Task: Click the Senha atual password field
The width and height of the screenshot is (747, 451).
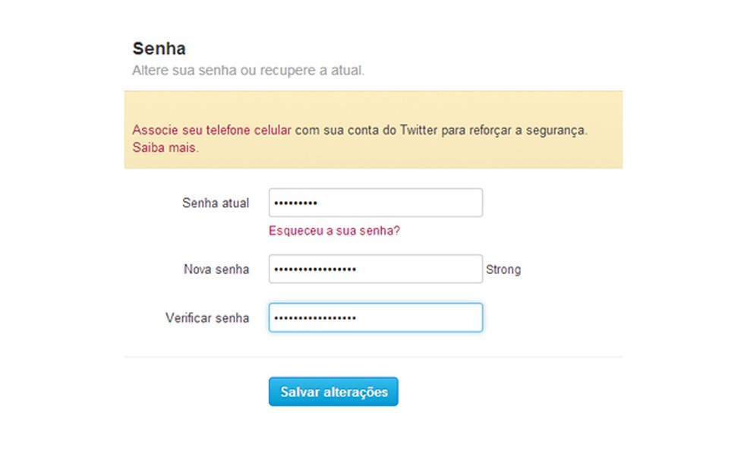Action: click(375, 203)
